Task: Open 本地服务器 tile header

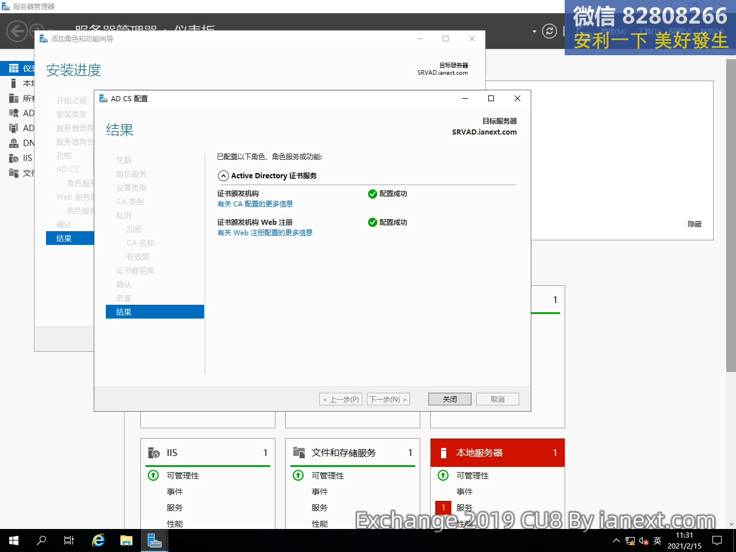Action: (497, 453)
